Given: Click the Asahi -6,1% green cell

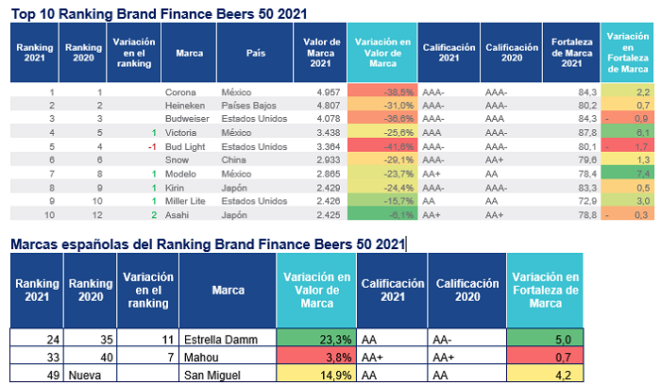Looking at the screenshot, I should click(382, 215).
